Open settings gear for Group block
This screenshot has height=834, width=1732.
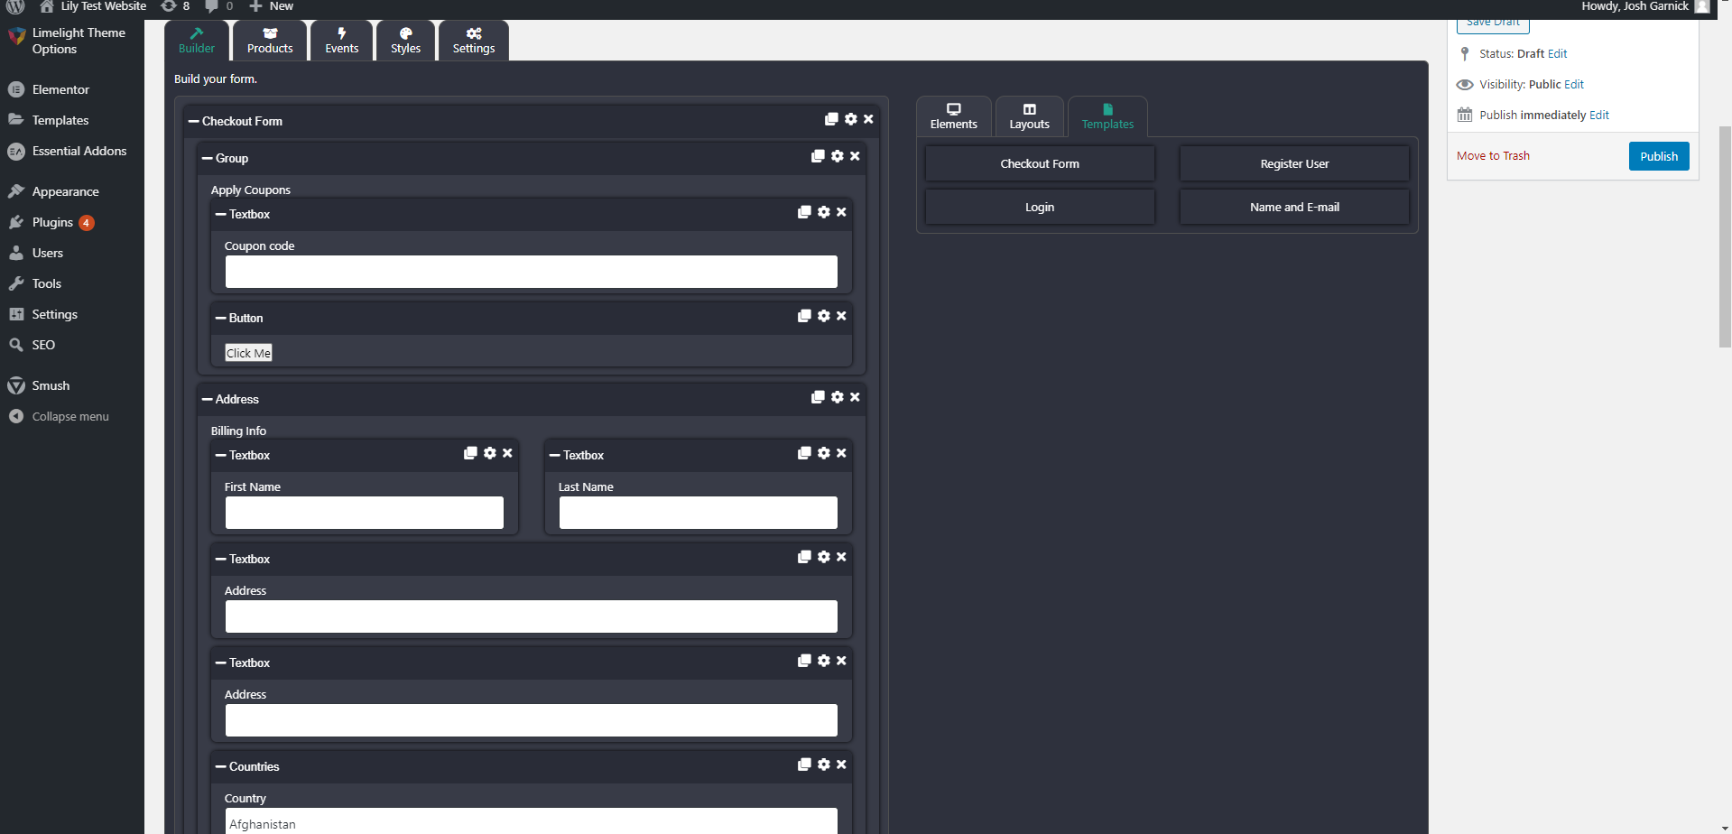(x=838, y=156)
